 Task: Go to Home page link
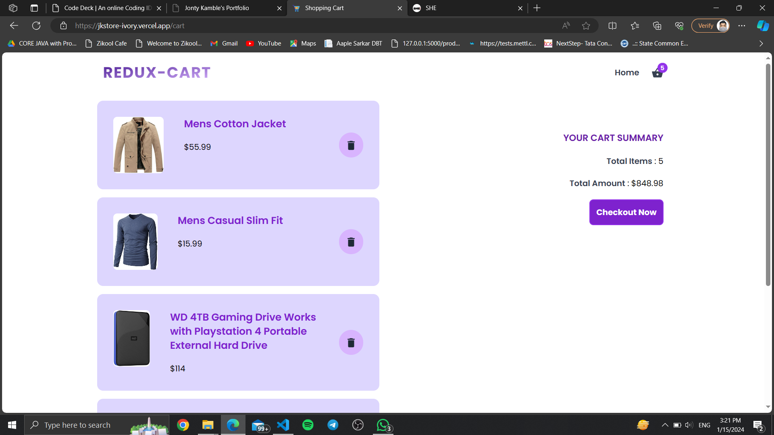coord(626,72)
